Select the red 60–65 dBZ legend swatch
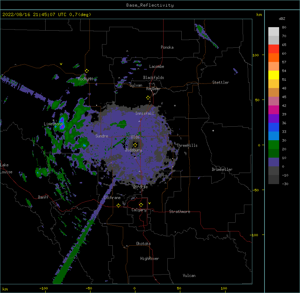 tap(274, 49)
